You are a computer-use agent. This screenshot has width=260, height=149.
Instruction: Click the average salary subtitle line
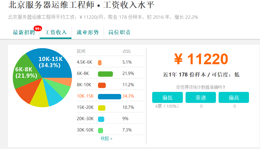(103, 17)
